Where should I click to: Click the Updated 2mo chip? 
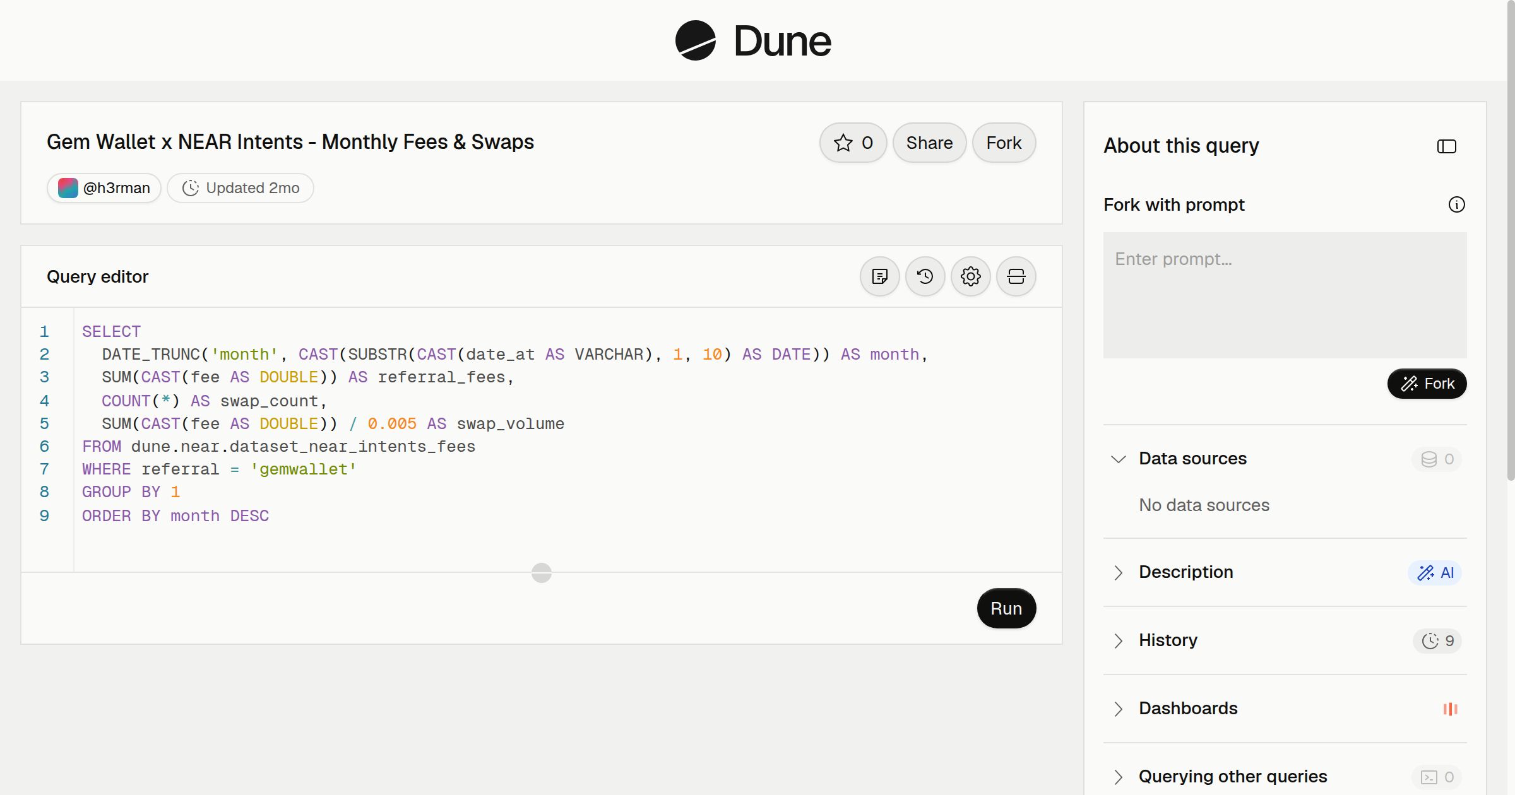pyautogui.click(x=241, y=188)
